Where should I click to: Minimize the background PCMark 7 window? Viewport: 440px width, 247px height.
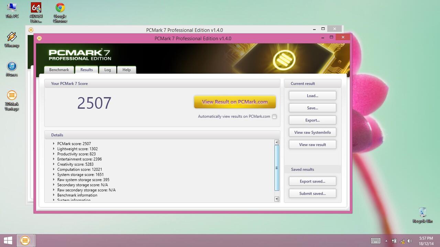click(314, 29)
